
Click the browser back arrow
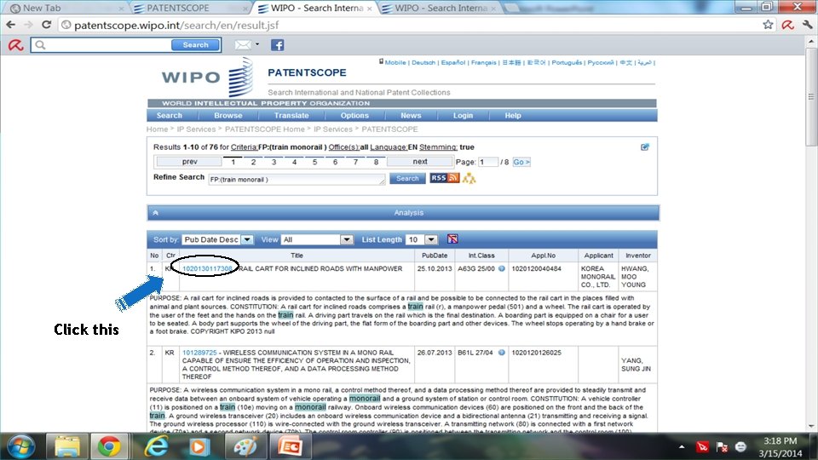click(10, 25)
